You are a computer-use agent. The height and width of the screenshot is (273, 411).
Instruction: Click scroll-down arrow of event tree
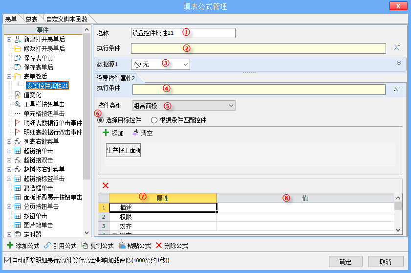point(87,233)
